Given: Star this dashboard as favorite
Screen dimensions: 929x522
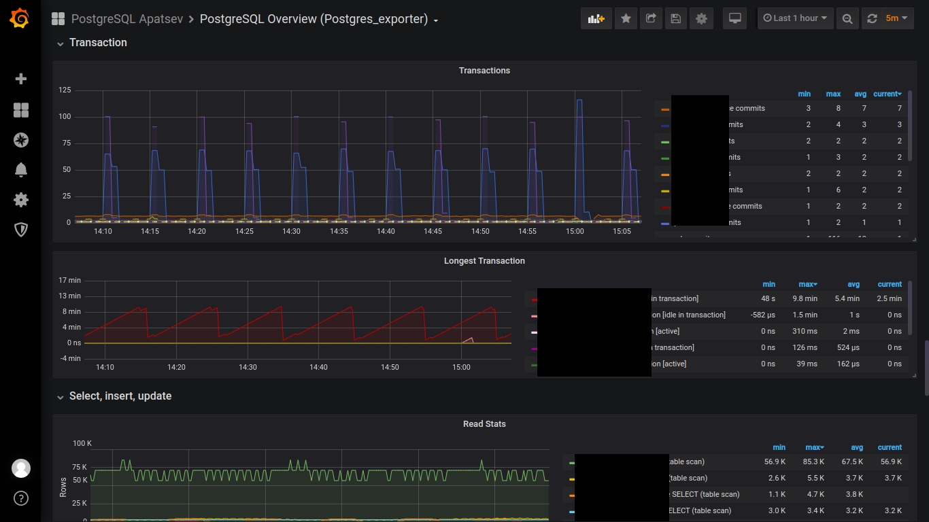Looking at the screenshot, I should tap(626, 18).
